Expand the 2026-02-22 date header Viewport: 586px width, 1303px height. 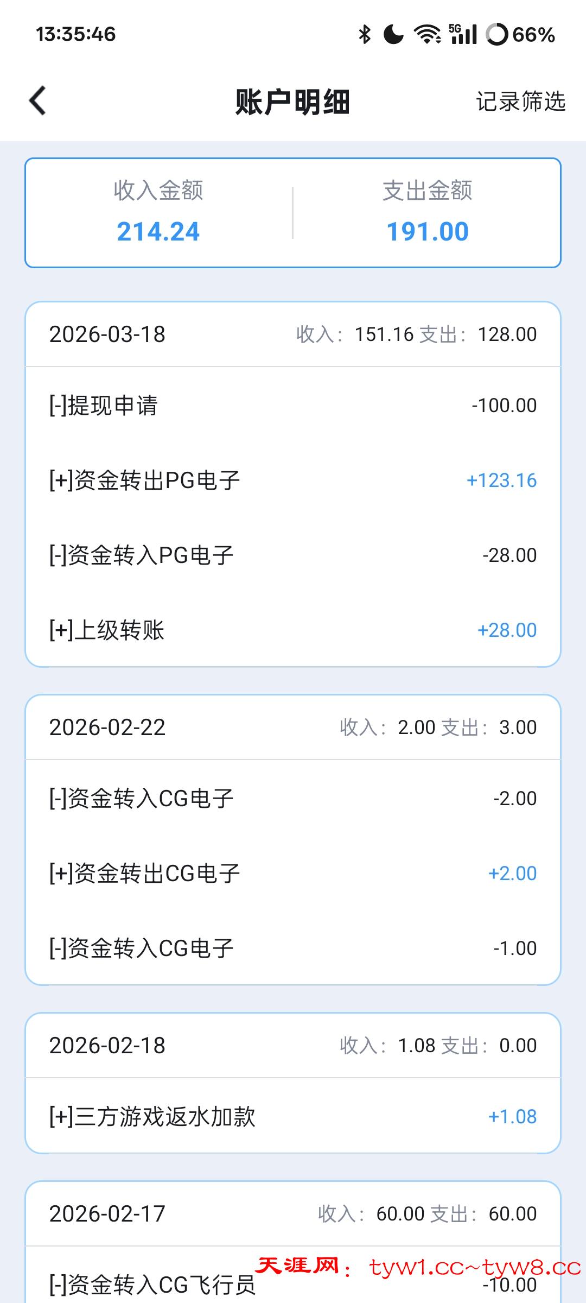click(293, 728)
